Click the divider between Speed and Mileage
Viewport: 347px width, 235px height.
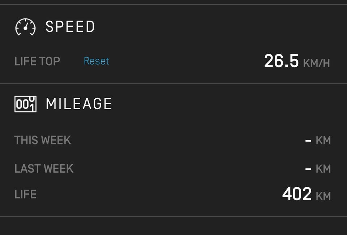pyautogui.click(x=173, y=83)
